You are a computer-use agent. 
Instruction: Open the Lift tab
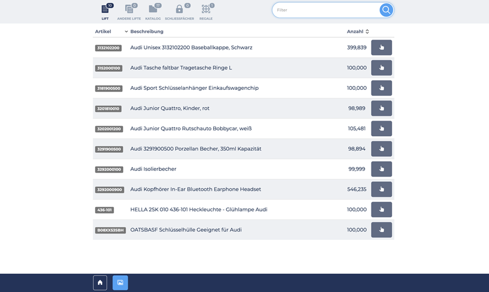[x=105, y=12]
